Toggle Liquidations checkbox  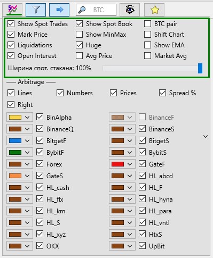click(x=11, y=45)
